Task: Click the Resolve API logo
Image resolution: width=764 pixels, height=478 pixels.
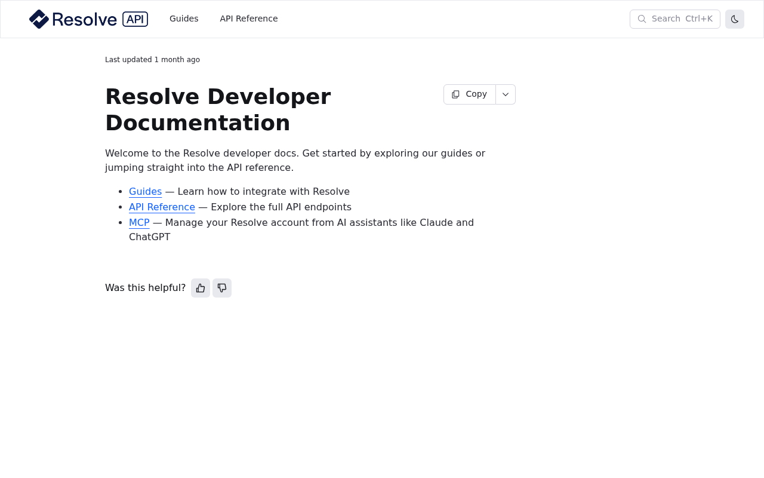Action: 88,19
